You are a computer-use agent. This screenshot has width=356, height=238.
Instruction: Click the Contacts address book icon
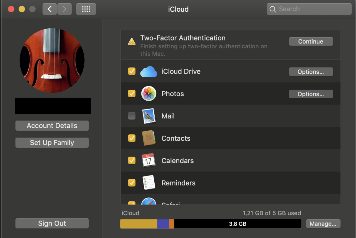tap(149, 138)
